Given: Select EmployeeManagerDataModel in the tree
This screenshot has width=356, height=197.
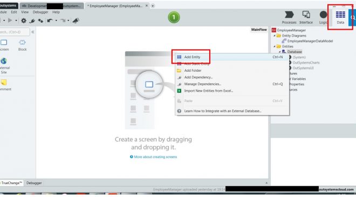Looking at the screenshot, I should point(310,41).
